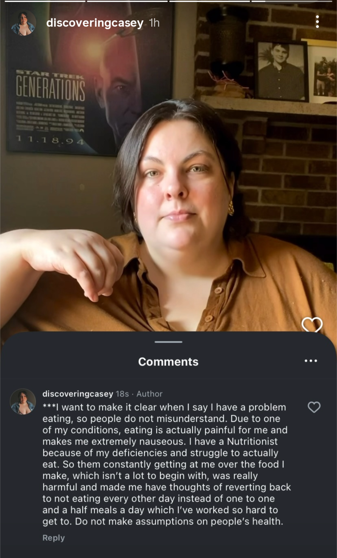The width and height of the screenshot is (337, 558).
Task: Select the third story progress segment
Action: pos(210,1)
